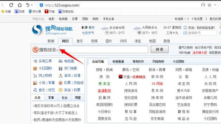Open 个性设置 settings link
Viewport: 221px width, 124px height.
pos(197,19)
